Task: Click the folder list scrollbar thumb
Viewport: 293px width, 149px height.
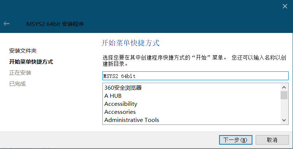Action: point(284,95)
